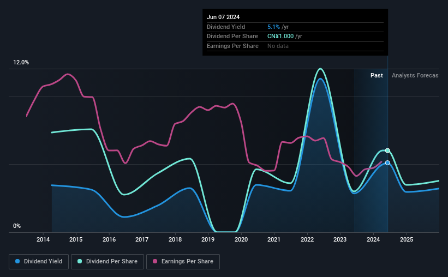448x277 pixels.
Task: Click the pink Earnings Per Share legend dot
Action: click(155, 261)
